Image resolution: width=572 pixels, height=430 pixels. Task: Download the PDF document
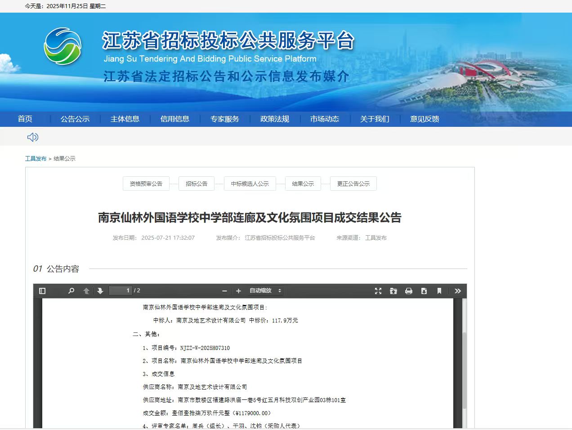(x=424, y=291)
